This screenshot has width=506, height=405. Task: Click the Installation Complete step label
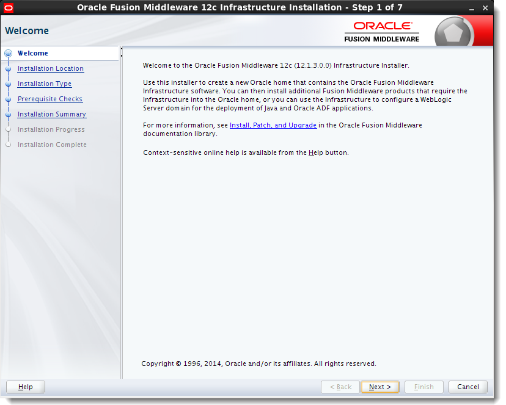[x=52, y=145]
